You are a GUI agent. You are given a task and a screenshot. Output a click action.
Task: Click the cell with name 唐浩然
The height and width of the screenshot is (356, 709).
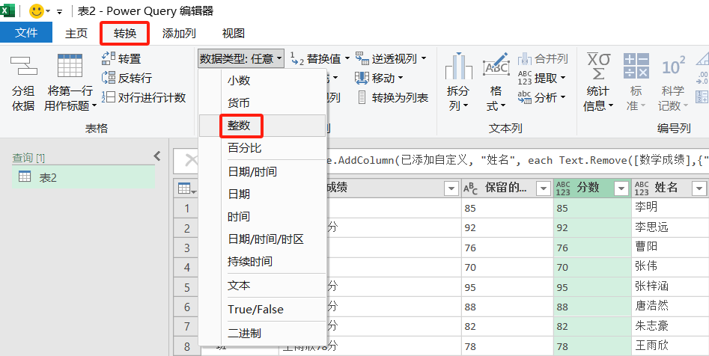point(670,307)
